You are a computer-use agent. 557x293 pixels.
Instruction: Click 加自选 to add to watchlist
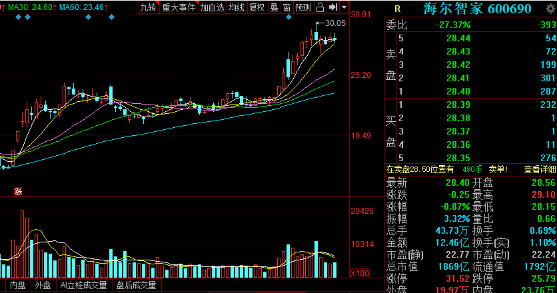click(x=213, y=7)
